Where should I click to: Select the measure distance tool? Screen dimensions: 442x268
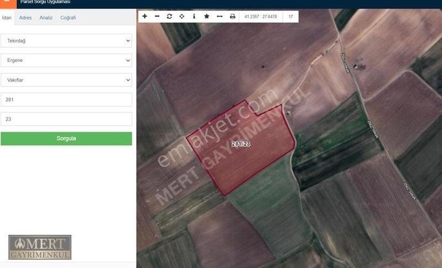(x=219, y=16)
